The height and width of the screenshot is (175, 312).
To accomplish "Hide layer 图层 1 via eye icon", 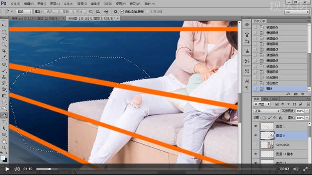I will pyautogui.click(x=256, y=126).
